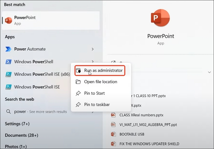The height and width of the screenshot is (149, 214).
Task: Select the Windows PowerShell ISE (x86) icon
Action: coord(9,74)
